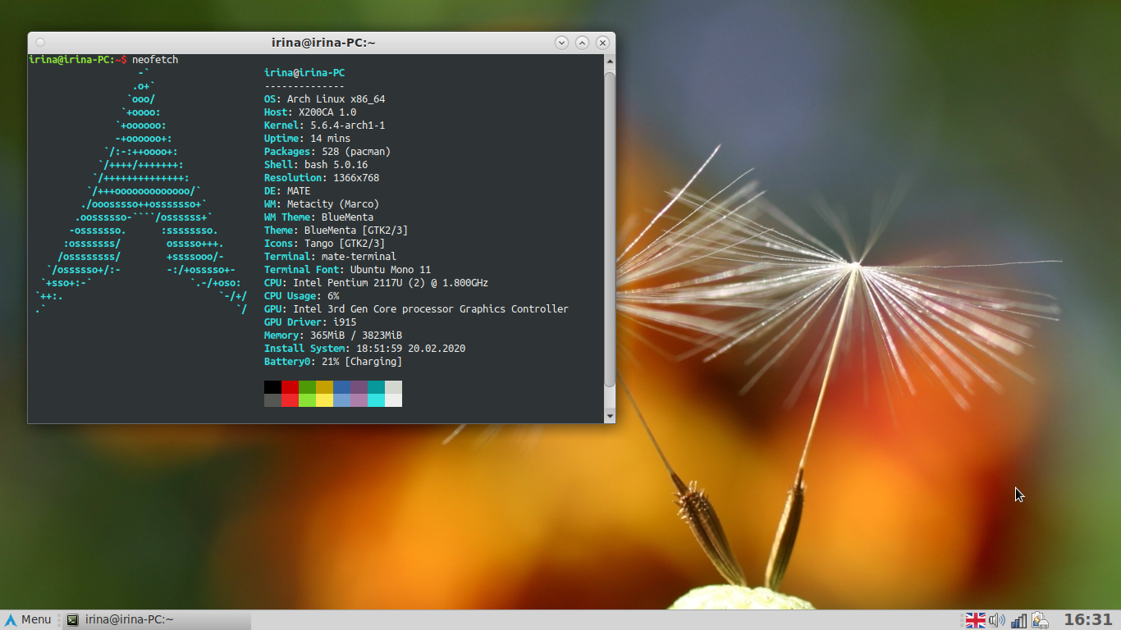The image size is (1121, 630).
Task: Click the Host: X200CA 1.0 line
Action: (x=310, y=112)
